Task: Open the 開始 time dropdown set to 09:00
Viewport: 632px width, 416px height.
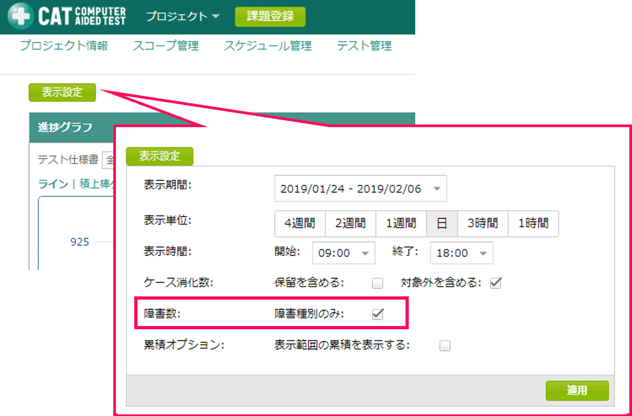Action: pyautogui.click(x=344, y=253)
